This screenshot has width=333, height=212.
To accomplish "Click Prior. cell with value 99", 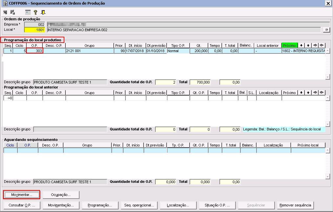I will pos(119,51).
